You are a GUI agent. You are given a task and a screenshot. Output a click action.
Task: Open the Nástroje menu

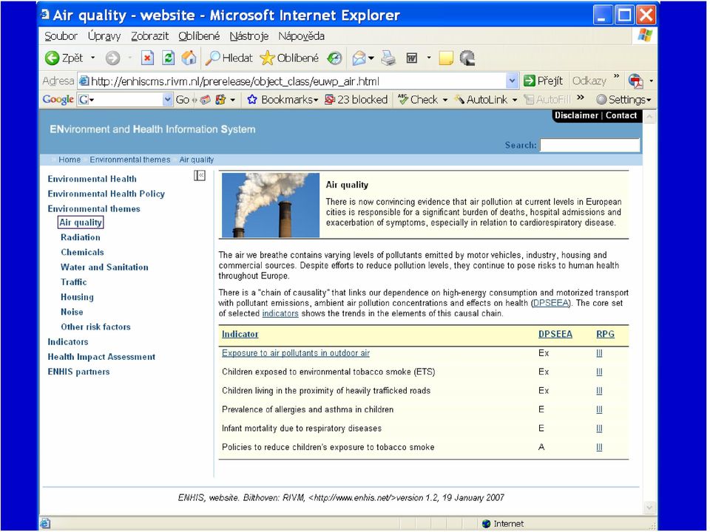249,36
